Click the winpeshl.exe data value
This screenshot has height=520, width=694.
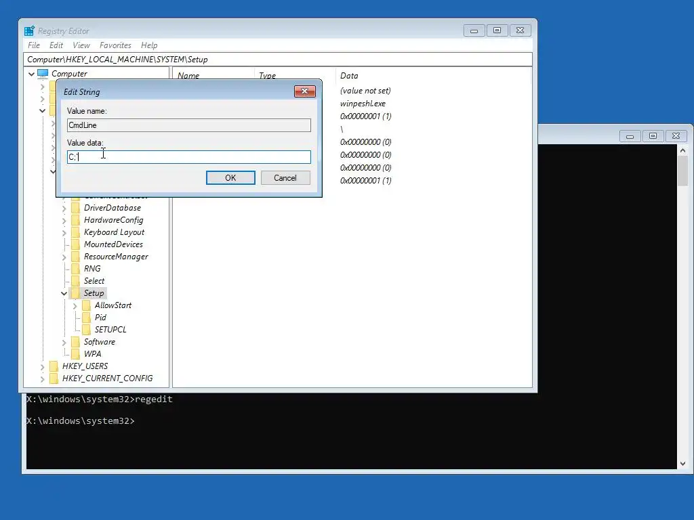pos(363,104)
